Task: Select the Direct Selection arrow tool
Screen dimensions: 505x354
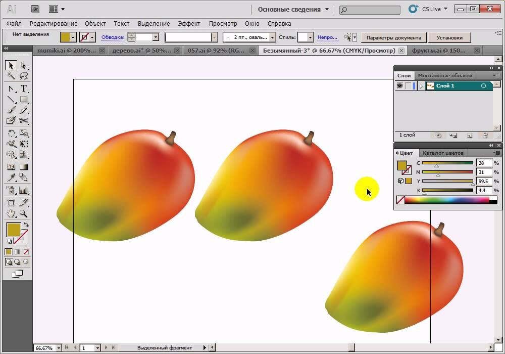Action: [x=24, y=65]
